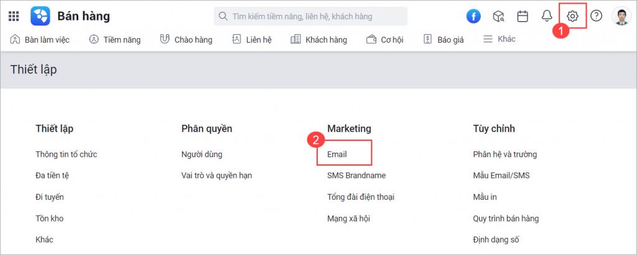
Task: Open Mạng xã hội settings
Action: (x=348, y=218)
